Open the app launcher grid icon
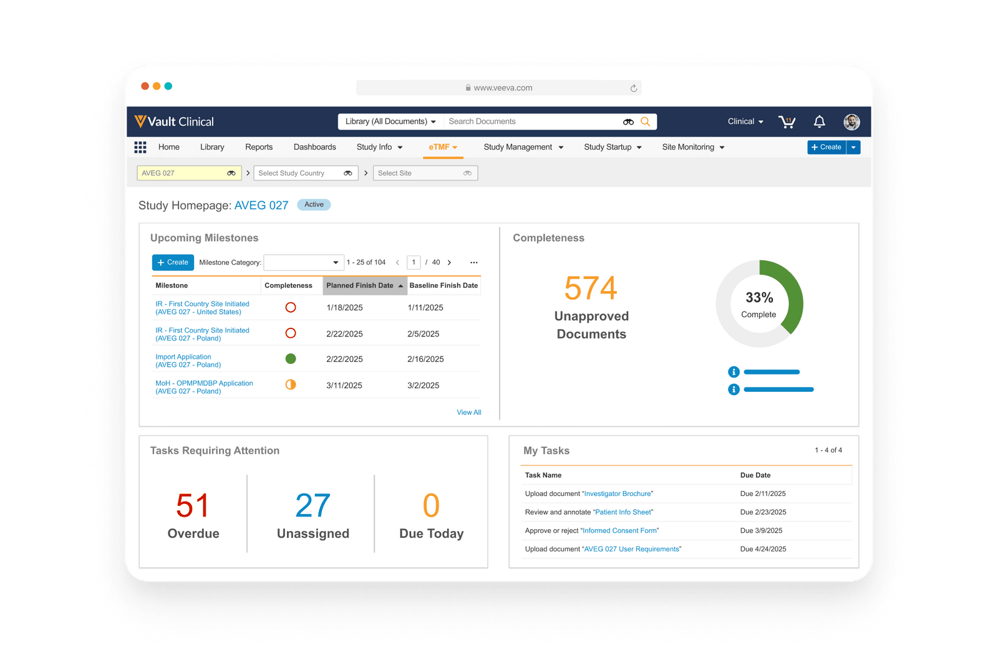 [140, 147]
